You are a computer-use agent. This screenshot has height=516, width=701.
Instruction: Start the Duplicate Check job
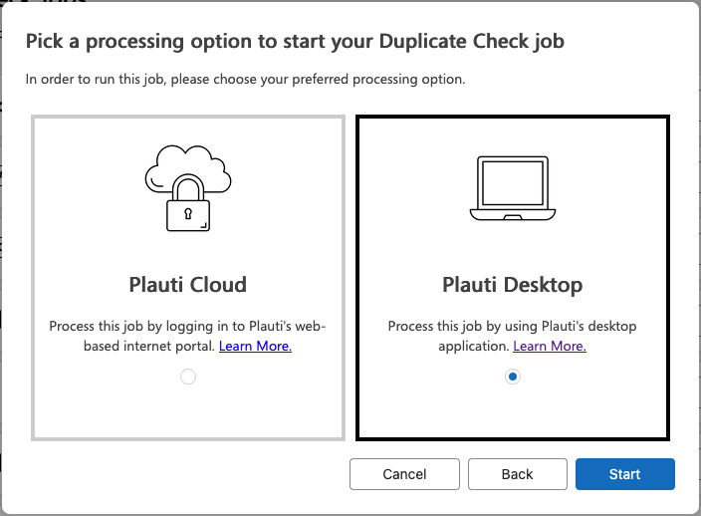(625, 474)
